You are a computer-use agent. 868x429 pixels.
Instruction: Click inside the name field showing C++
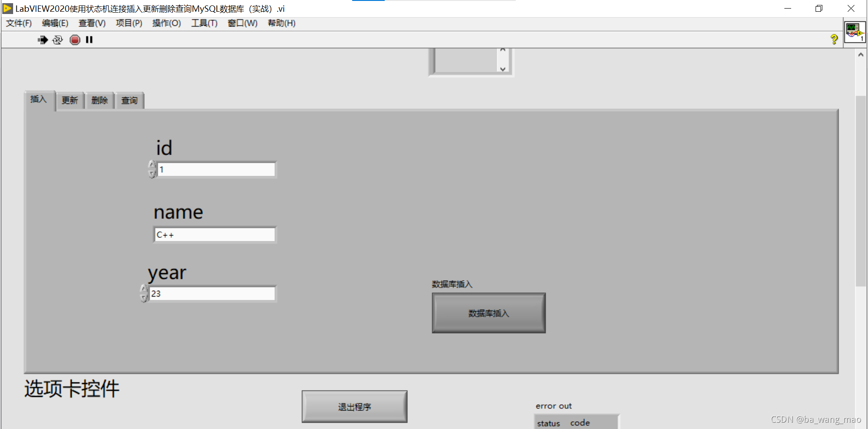tap(214, 234)
